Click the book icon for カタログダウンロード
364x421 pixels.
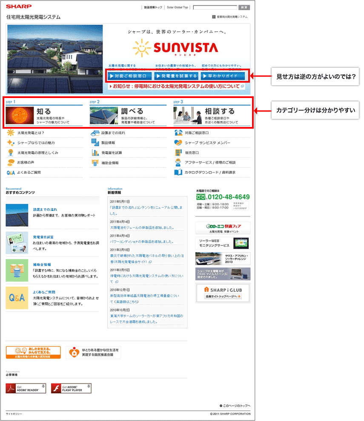(178, 173)
